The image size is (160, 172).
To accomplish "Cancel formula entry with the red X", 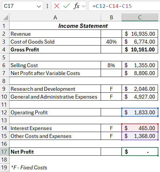I will click(x=57, y=6).
